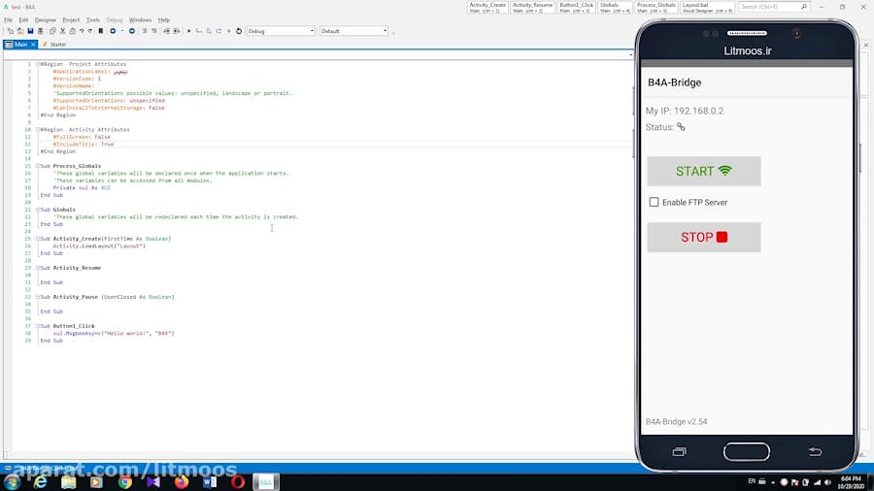The height and width of the screenshot is (491, 874).
Task: Enable the FTP Server checkbox
Action: [x=654, y=203]
